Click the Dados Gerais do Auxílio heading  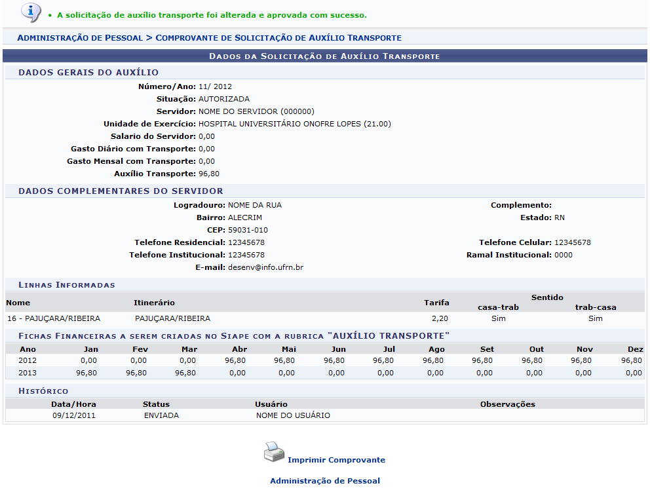(x=88, y=73)
